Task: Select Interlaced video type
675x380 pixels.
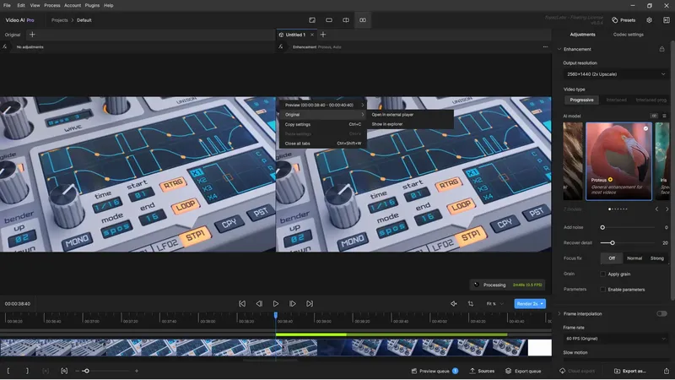Action: (x=616, y=100)
